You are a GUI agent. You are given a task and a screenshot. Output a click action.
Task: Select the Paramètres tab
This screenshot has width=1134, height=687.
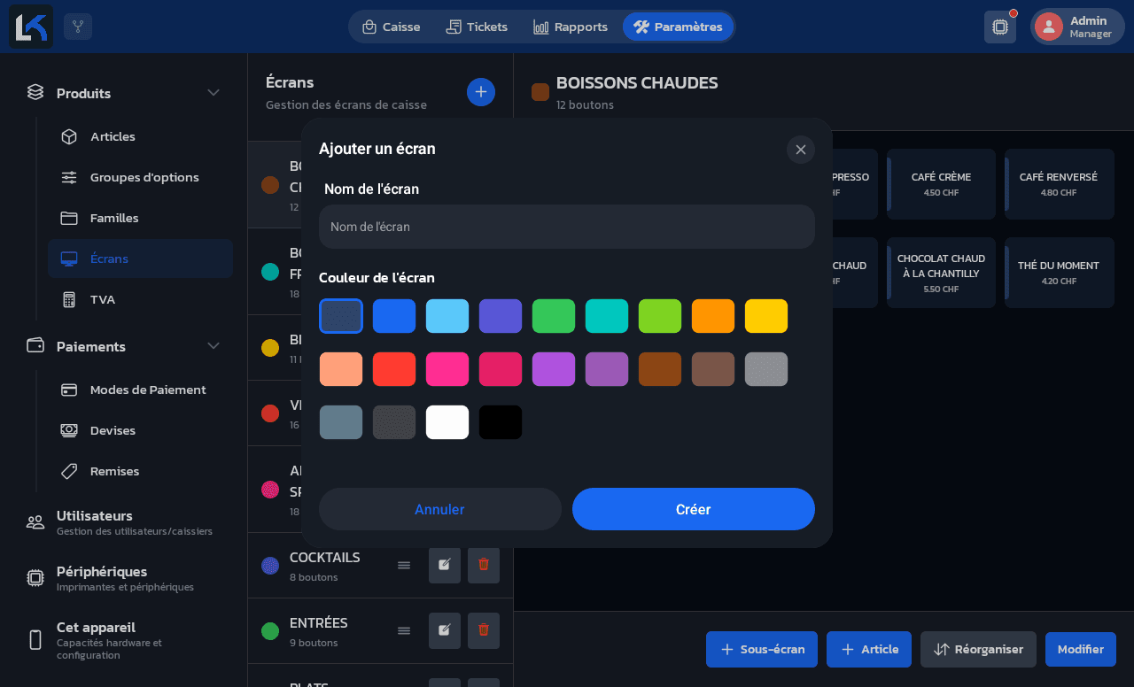click(678, 27)
